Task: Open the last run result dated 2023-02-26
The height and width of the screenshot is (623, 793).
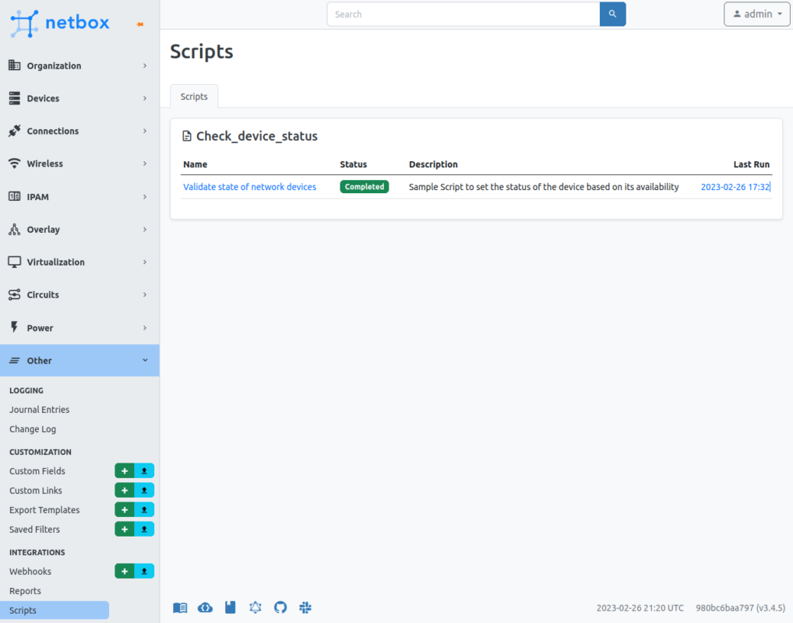Action: click(x=735, y=187)
